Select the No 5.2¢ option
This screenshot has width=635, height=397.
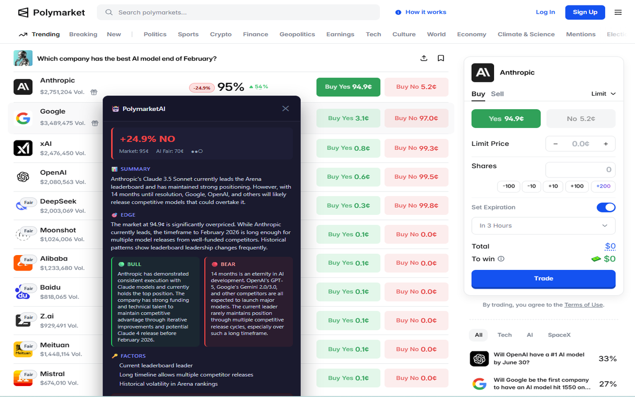[580, 119]
